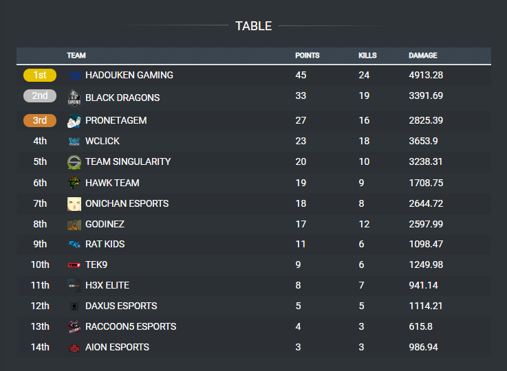The height and width of the screenshot is (371, 507).
Task: Click the Pronetagem team logo
Action: [x=74, y=121]
